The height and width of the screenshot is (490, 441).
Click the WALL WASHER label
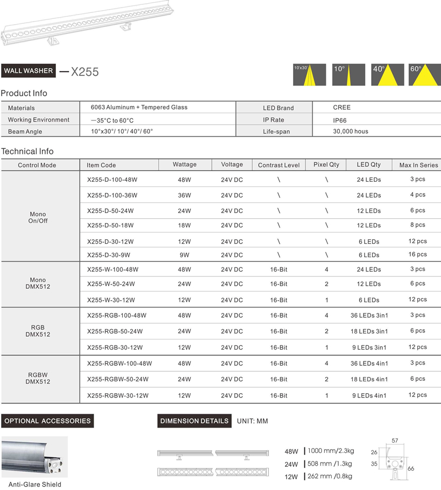click(28, 71)
